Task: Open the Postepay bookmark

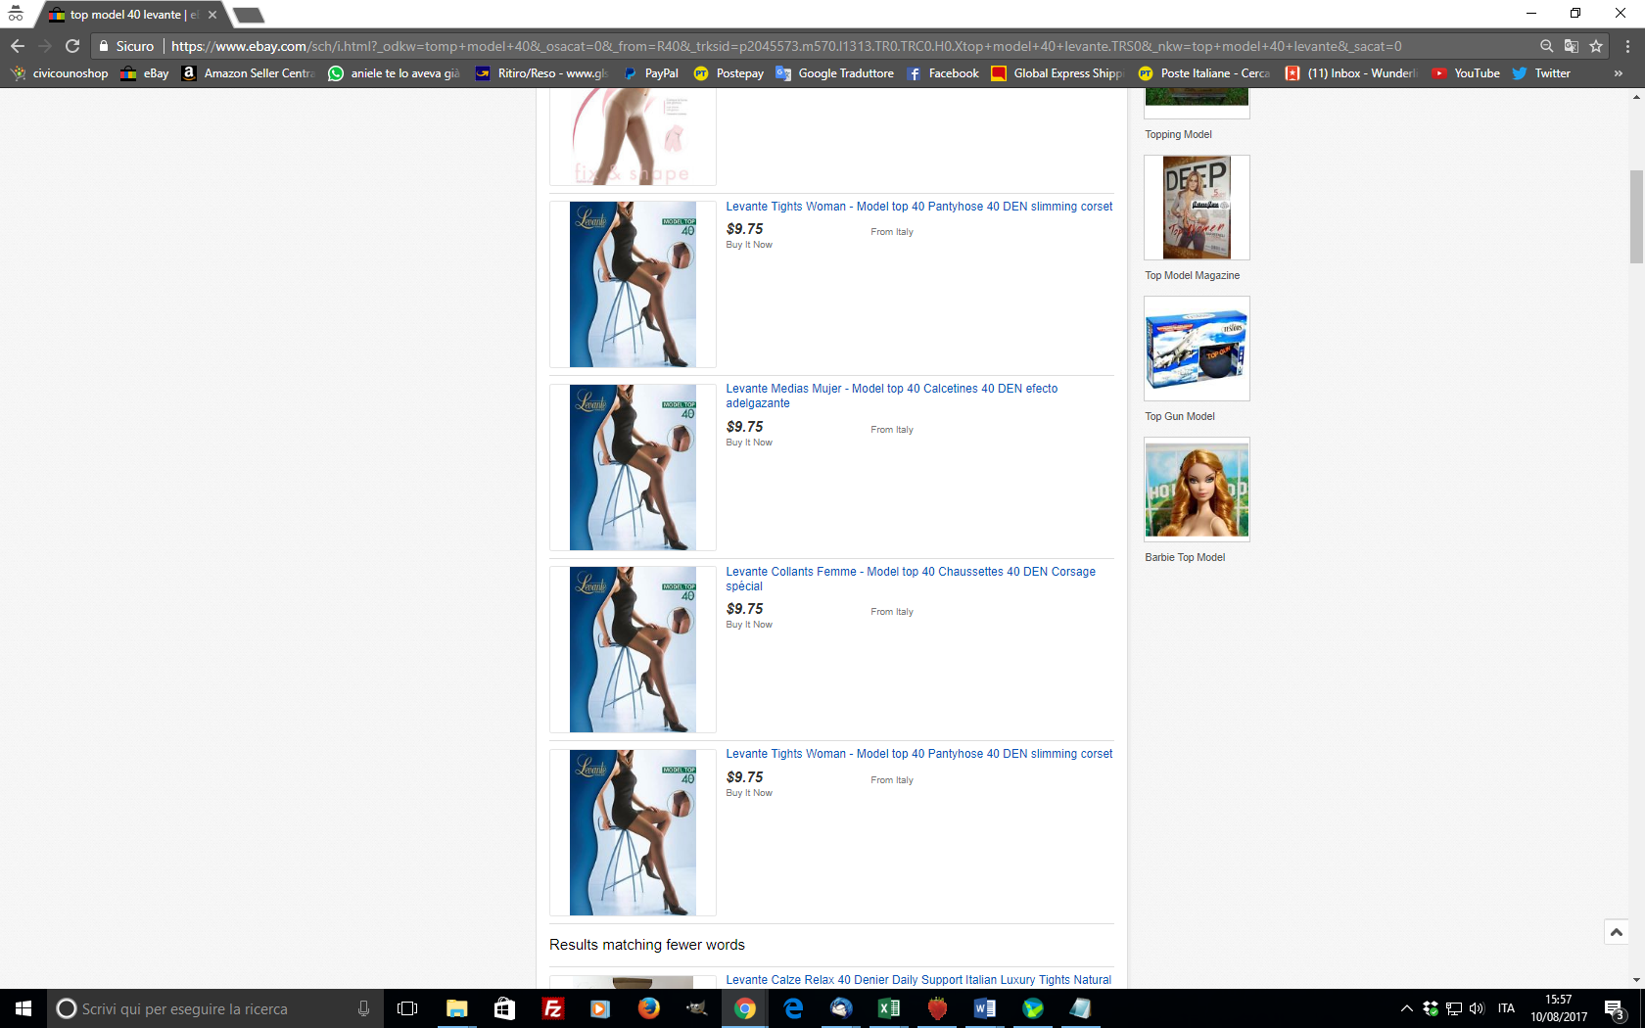Action: click(728, 73)
